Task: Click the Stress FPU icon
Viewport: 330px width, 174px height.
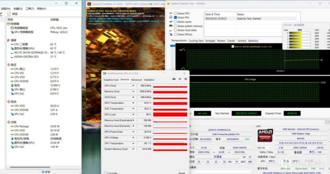Action: point(171,17)
